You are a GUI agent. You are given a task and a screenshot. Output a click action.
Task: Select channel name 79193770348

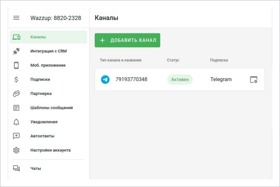(132, 79)
